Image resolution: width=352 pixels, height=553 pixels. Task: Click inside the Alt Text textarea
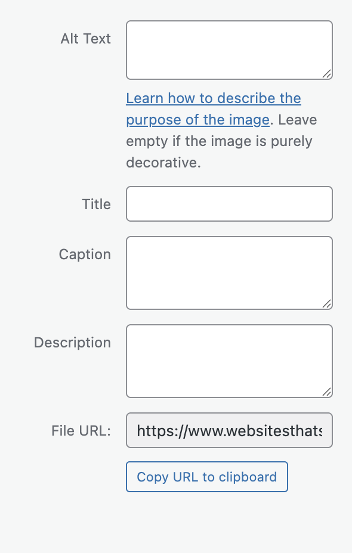(x=229, y=48)
